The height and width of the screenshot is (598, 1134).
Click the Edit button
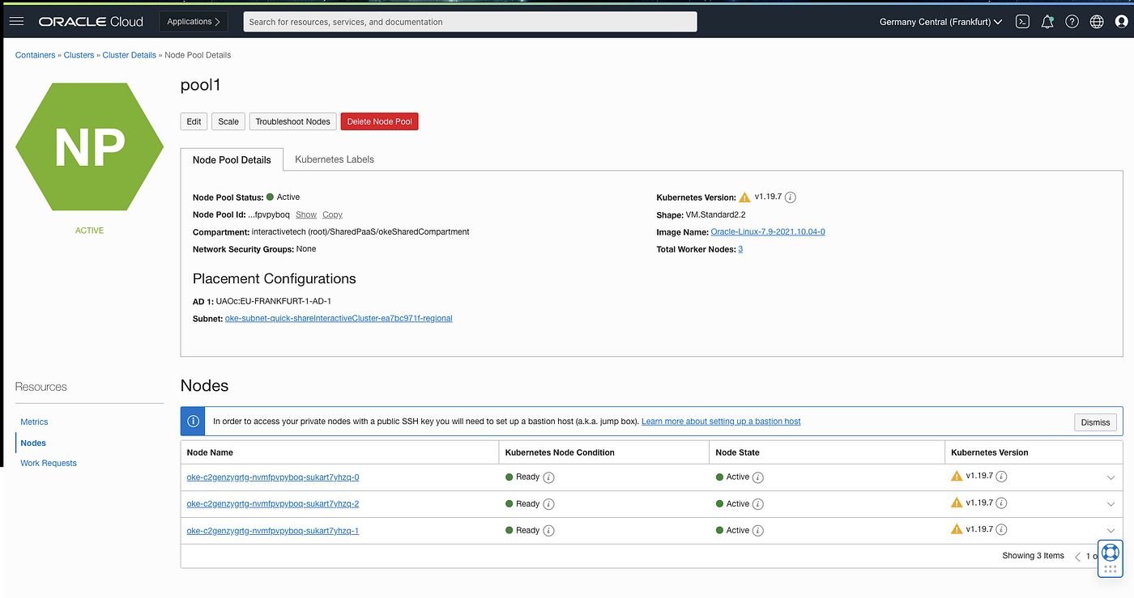194,121
